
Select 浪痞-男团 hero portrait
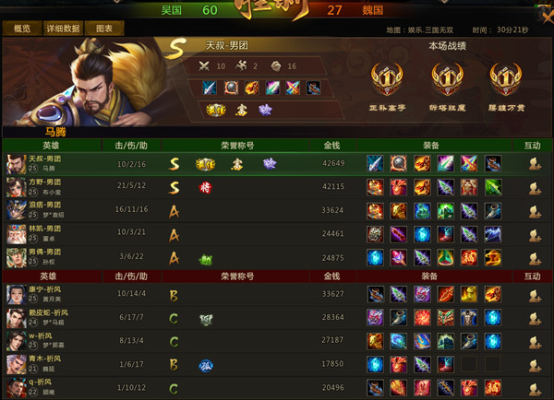click(17, 210)
